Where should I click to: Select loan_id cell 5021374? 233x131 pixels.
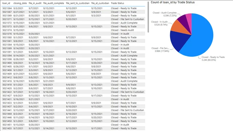click(x=7, y=30)
